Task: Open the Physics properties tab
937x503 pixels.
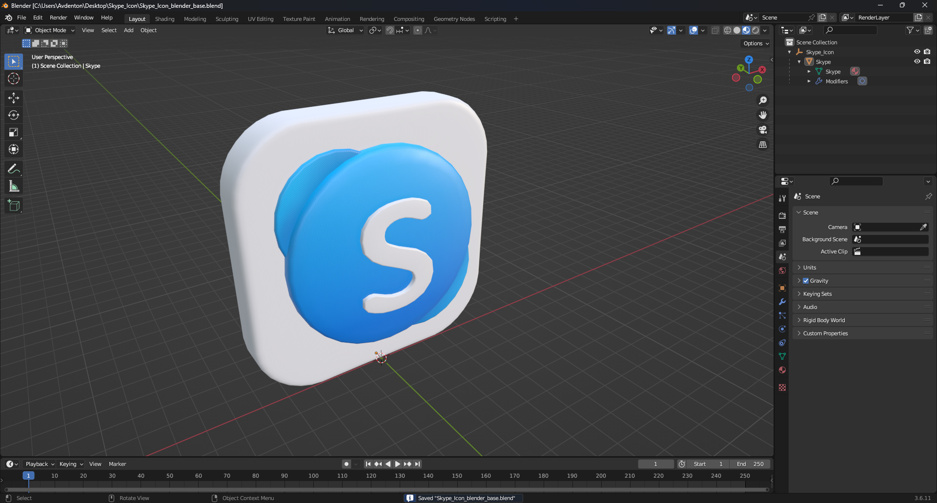Action: [782, 329]
